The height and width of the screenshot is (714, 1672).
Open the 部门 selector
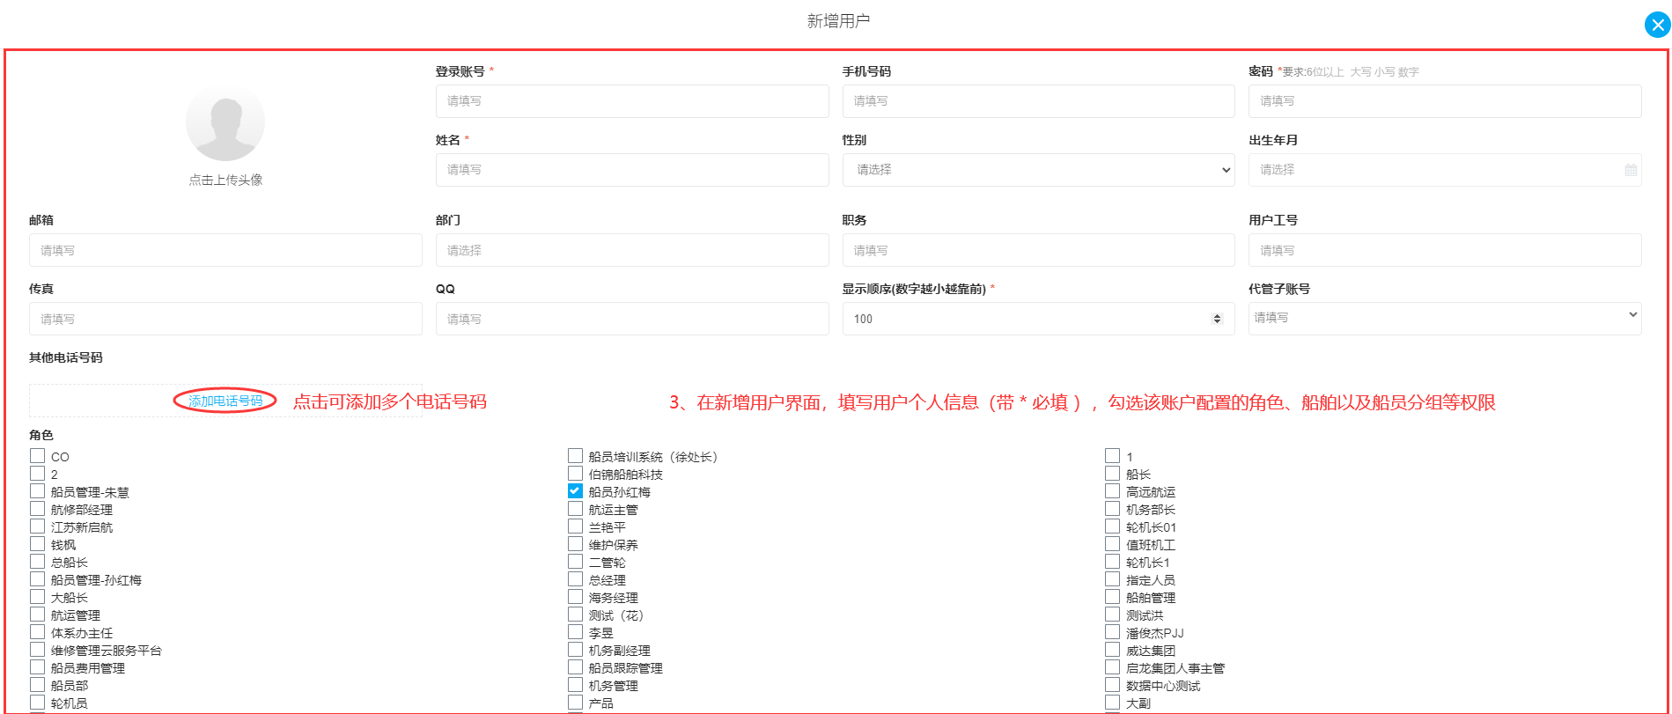click(632, 250)
